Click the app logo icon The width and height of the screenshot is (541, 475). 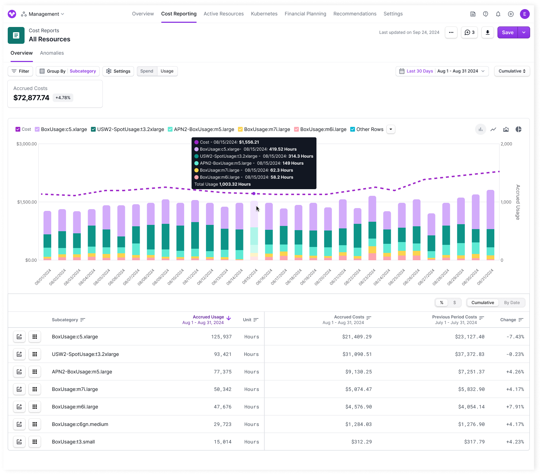click(12, 14)
